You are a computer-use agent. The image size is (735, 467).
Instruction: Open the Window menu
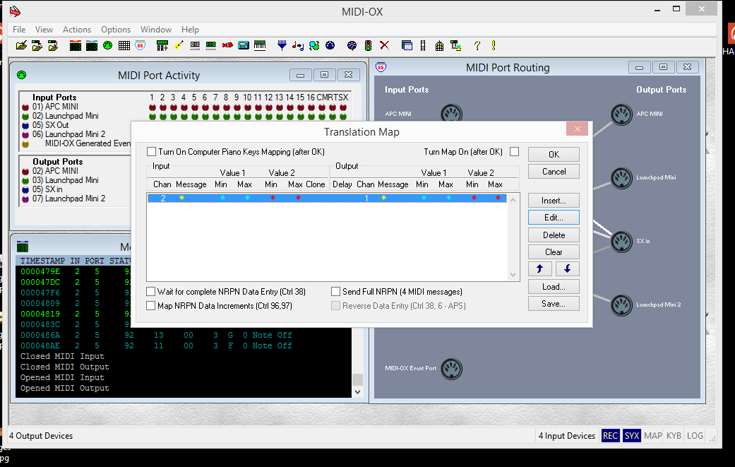[x=156, y=30]
